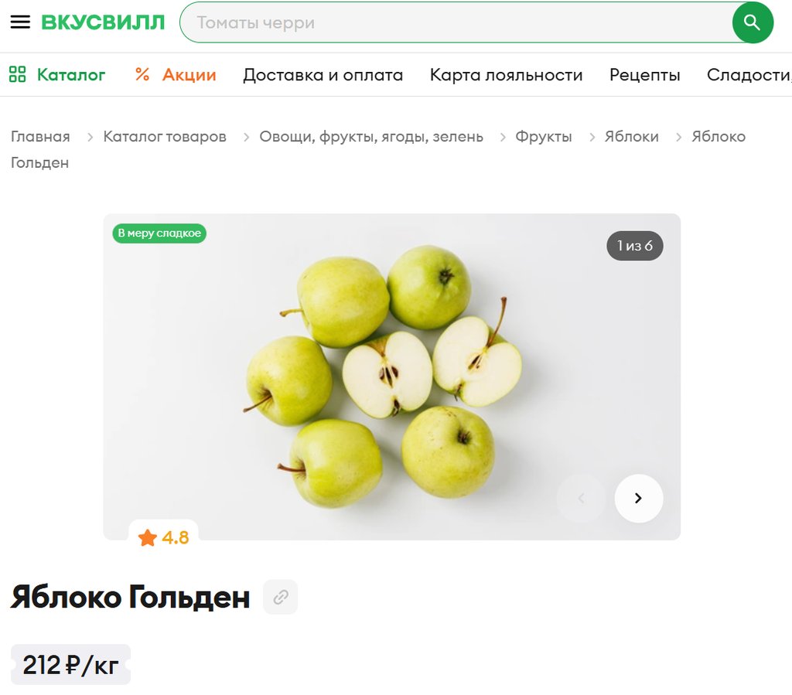The image size is (792, 695).
Task: Click the percent icon beside Акции
Action: tap(142, 75)
